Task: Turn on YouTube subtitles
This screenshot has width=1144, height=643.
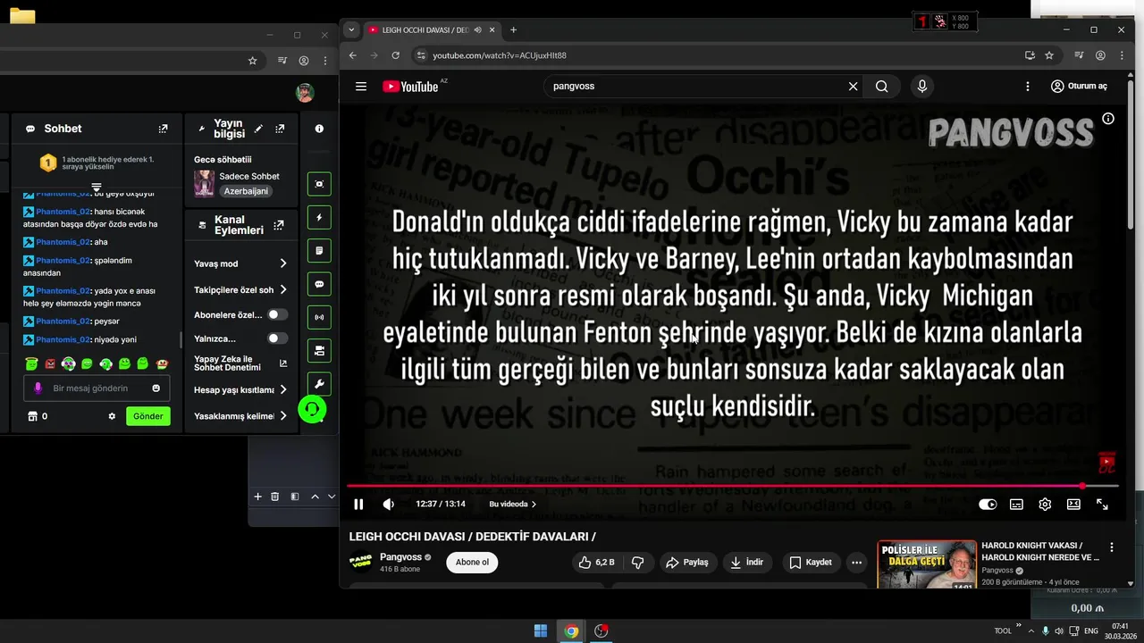Action: (x=1016, y=505)
